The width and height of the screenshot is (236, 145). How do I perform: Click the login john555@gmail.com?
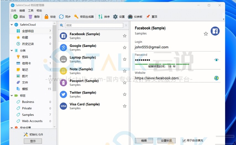[x=151, y=47]
